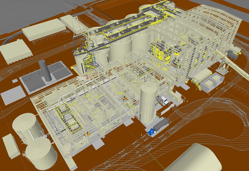This screenshot has height=171, width=249.
Task: Click the beige warehouse building at top-left
Action: [x=44, y=30]
